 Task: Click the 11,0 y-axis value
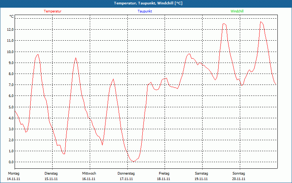click(11, 41)
